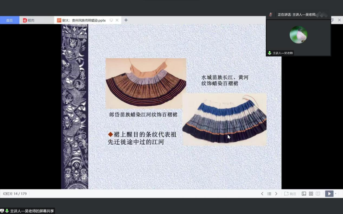
Task: Expand slideshow play options dropdown arrow
Action: (336, 194)
